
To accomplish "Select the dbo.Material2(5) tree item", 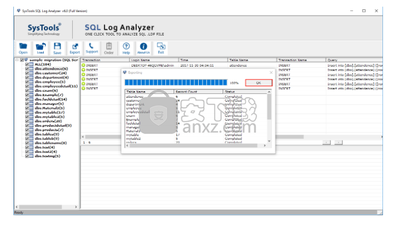I will pyautogui.click(x=49, y=108).
